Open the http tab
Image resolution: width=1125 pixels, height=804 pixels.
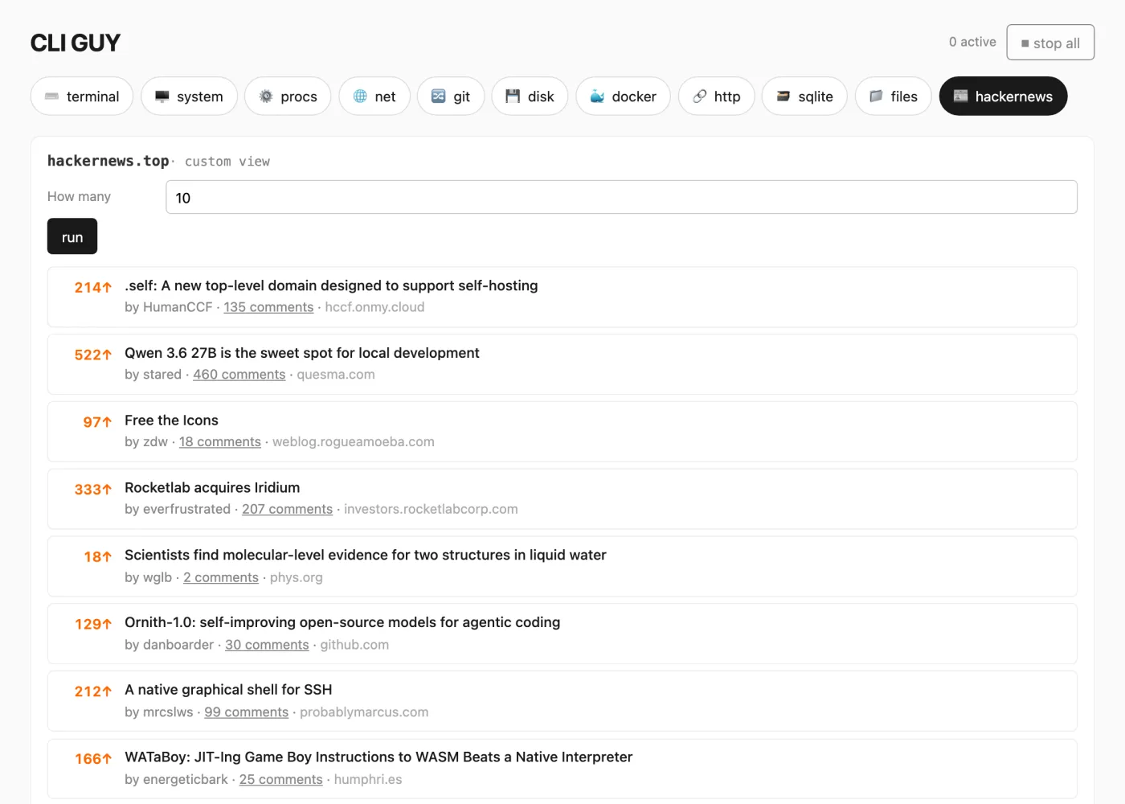[x=717, y=96]
